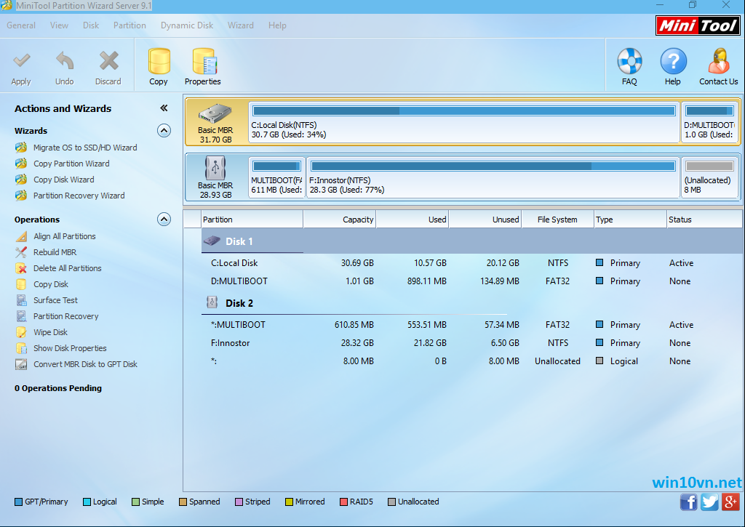This screenshot has width=745, height=527.
Task: Open the Twitter icon
Action: [709, 502]
